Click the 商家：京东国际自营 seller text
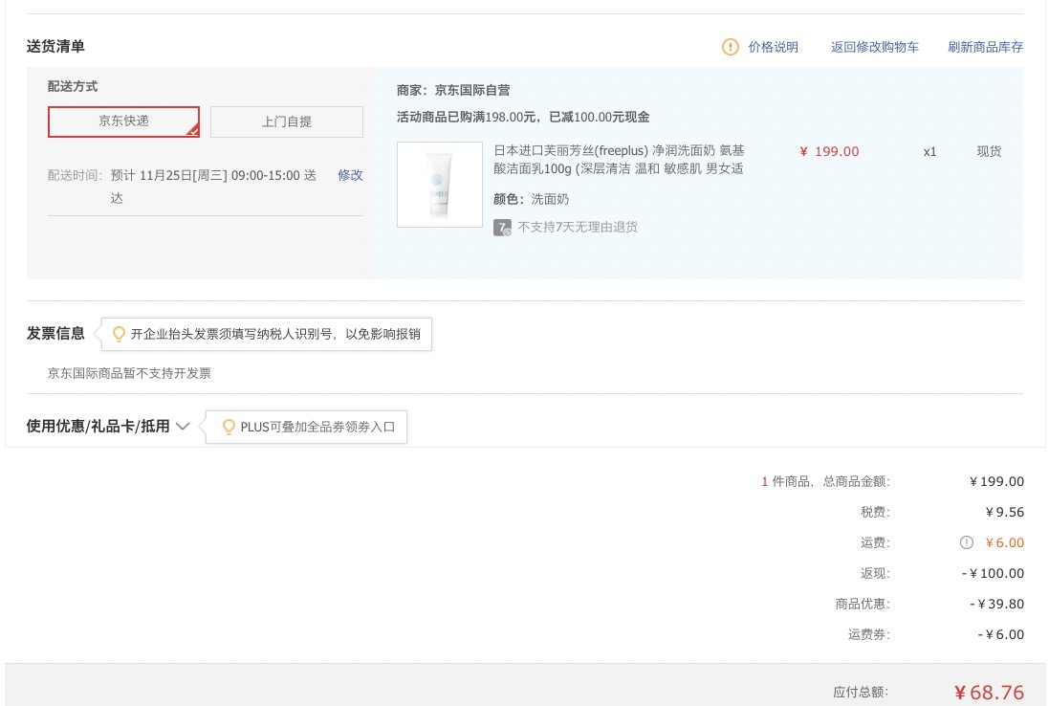1049x706 pixels. click(x=453, y=90)
